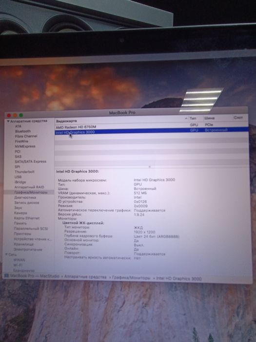Open SATA/SATA Express entry
Viewport: 256px width, 342px height.
30,161
